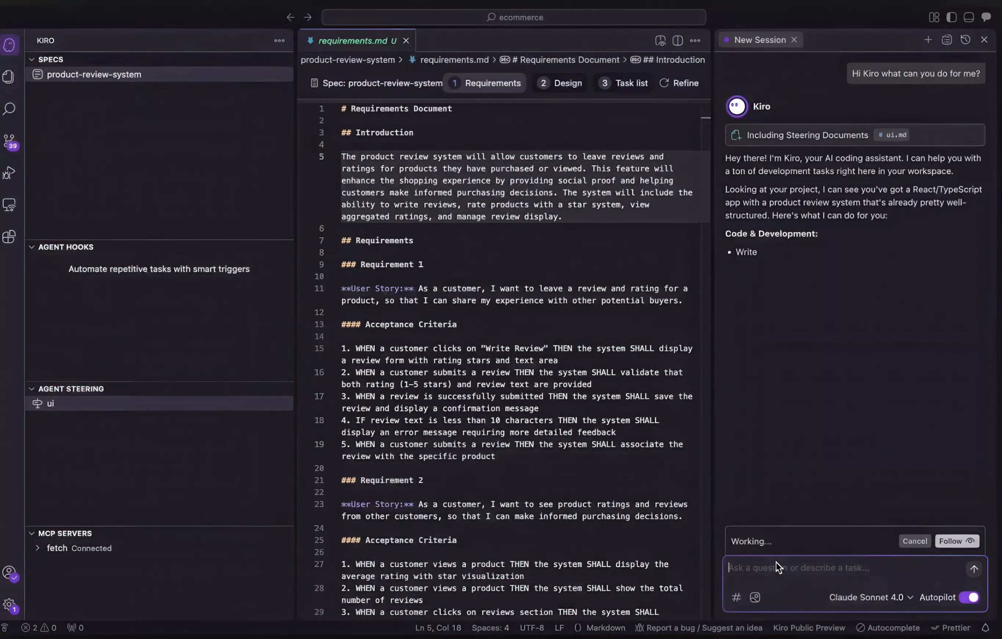Image resolution: width=1002 pixels, height=639 pixels.
Task: Open the Extensions icon in activity bar
Action: (9, 237)
